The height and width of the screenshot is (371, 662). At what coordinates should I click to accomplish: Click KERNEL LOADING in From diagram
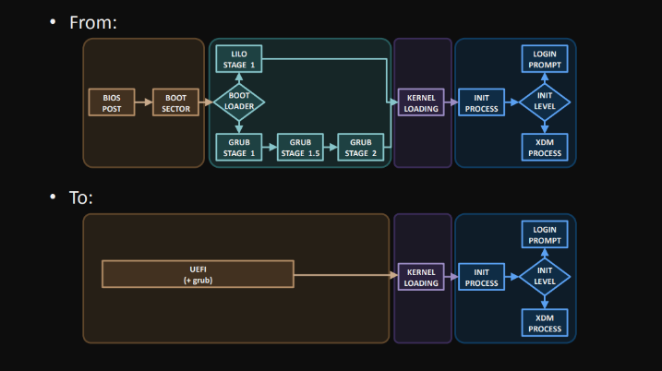pos(421,102)
